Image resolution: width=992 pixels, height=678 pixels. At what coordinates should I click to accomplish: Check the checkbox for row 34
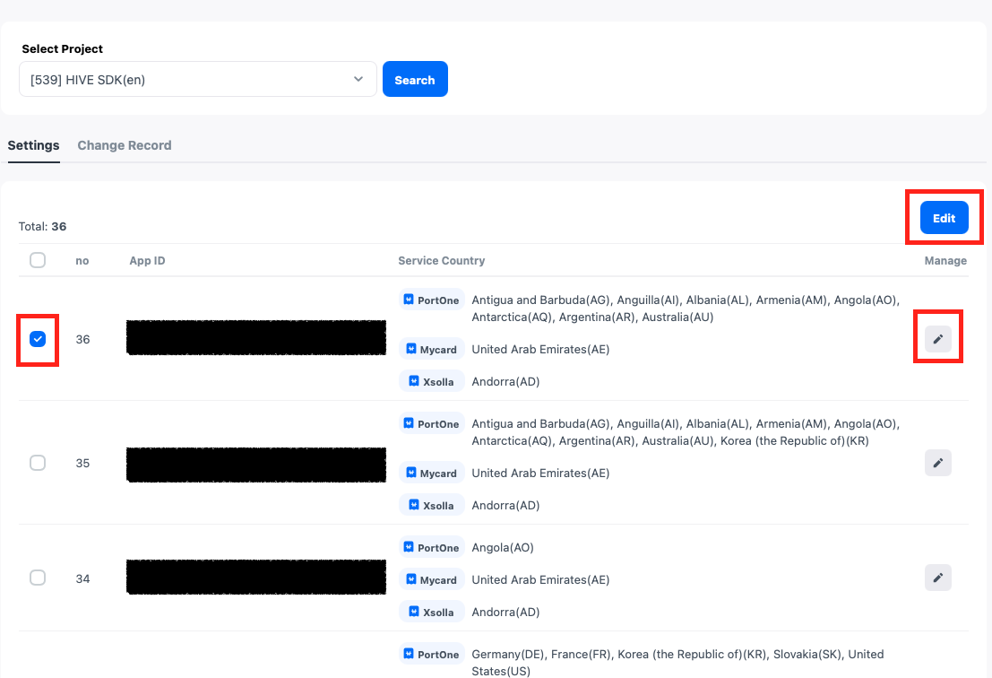click(x=38, y=578)
